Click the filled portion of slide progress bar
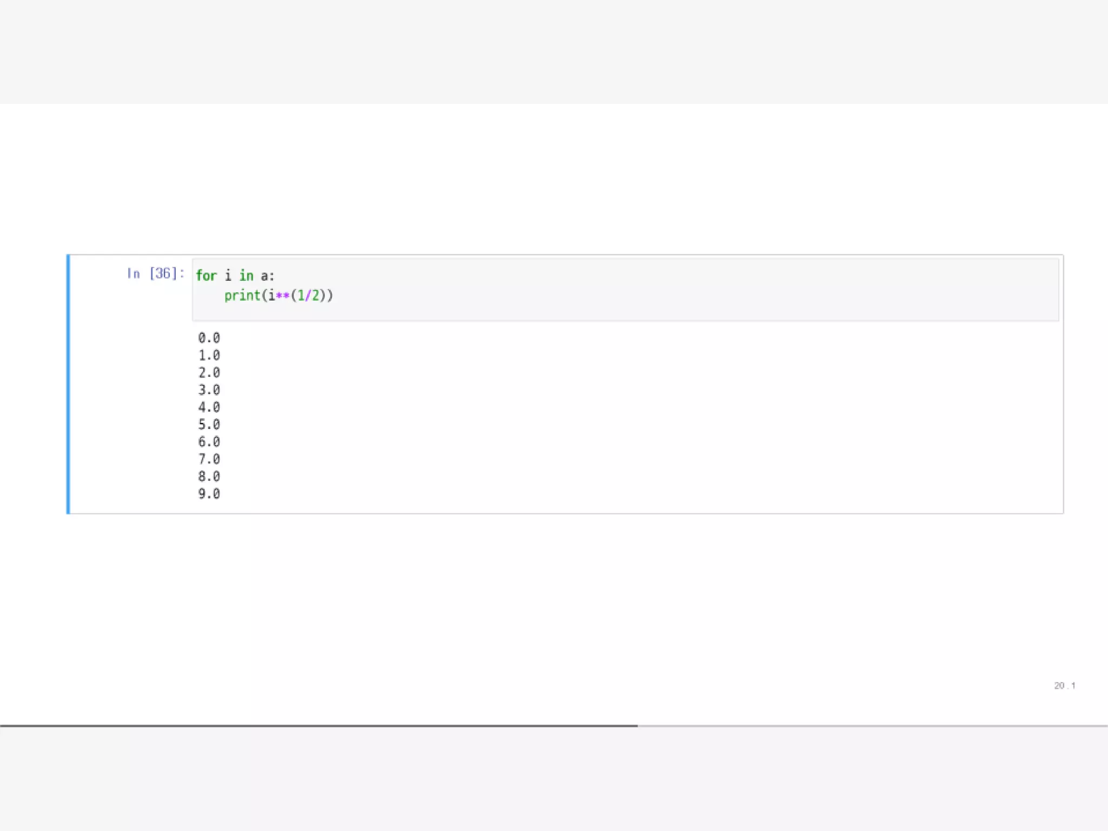The height and width of the screenshot is (831, 1108). 318,726
